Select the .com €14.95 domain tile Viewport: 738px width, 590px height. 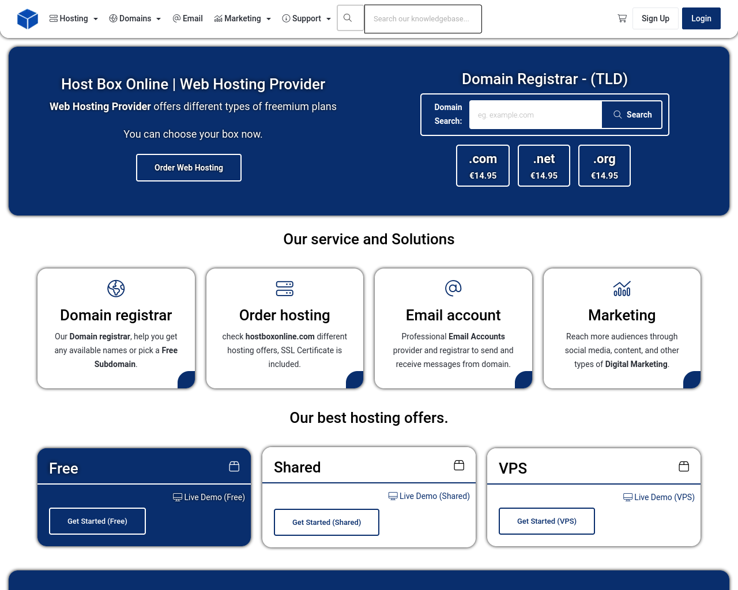click(x=483, y=166)
